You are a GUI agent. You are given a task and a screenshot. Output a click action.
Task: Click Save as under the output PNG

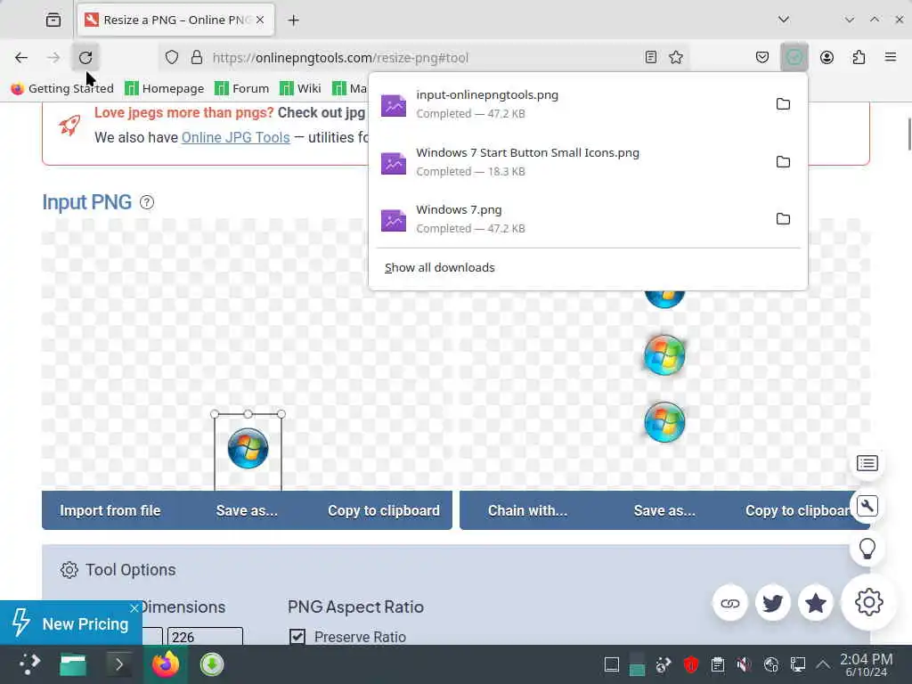pos(664,510)
